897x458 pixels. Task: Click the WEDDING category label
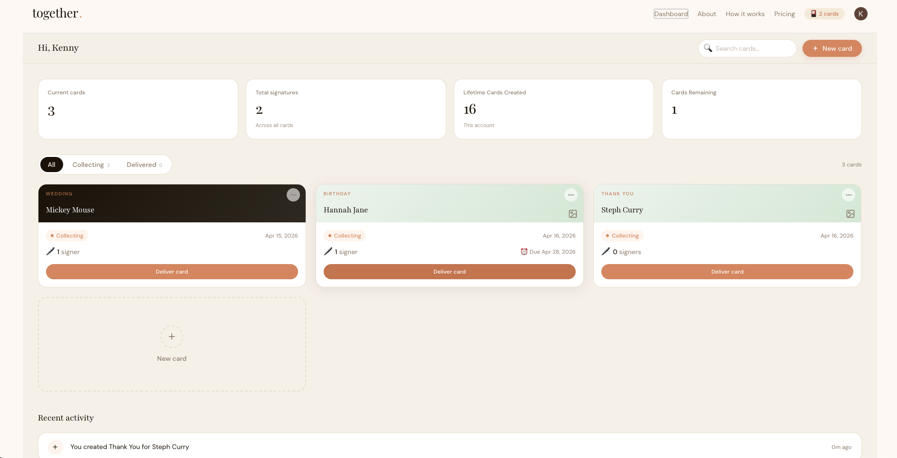point(59,193)
